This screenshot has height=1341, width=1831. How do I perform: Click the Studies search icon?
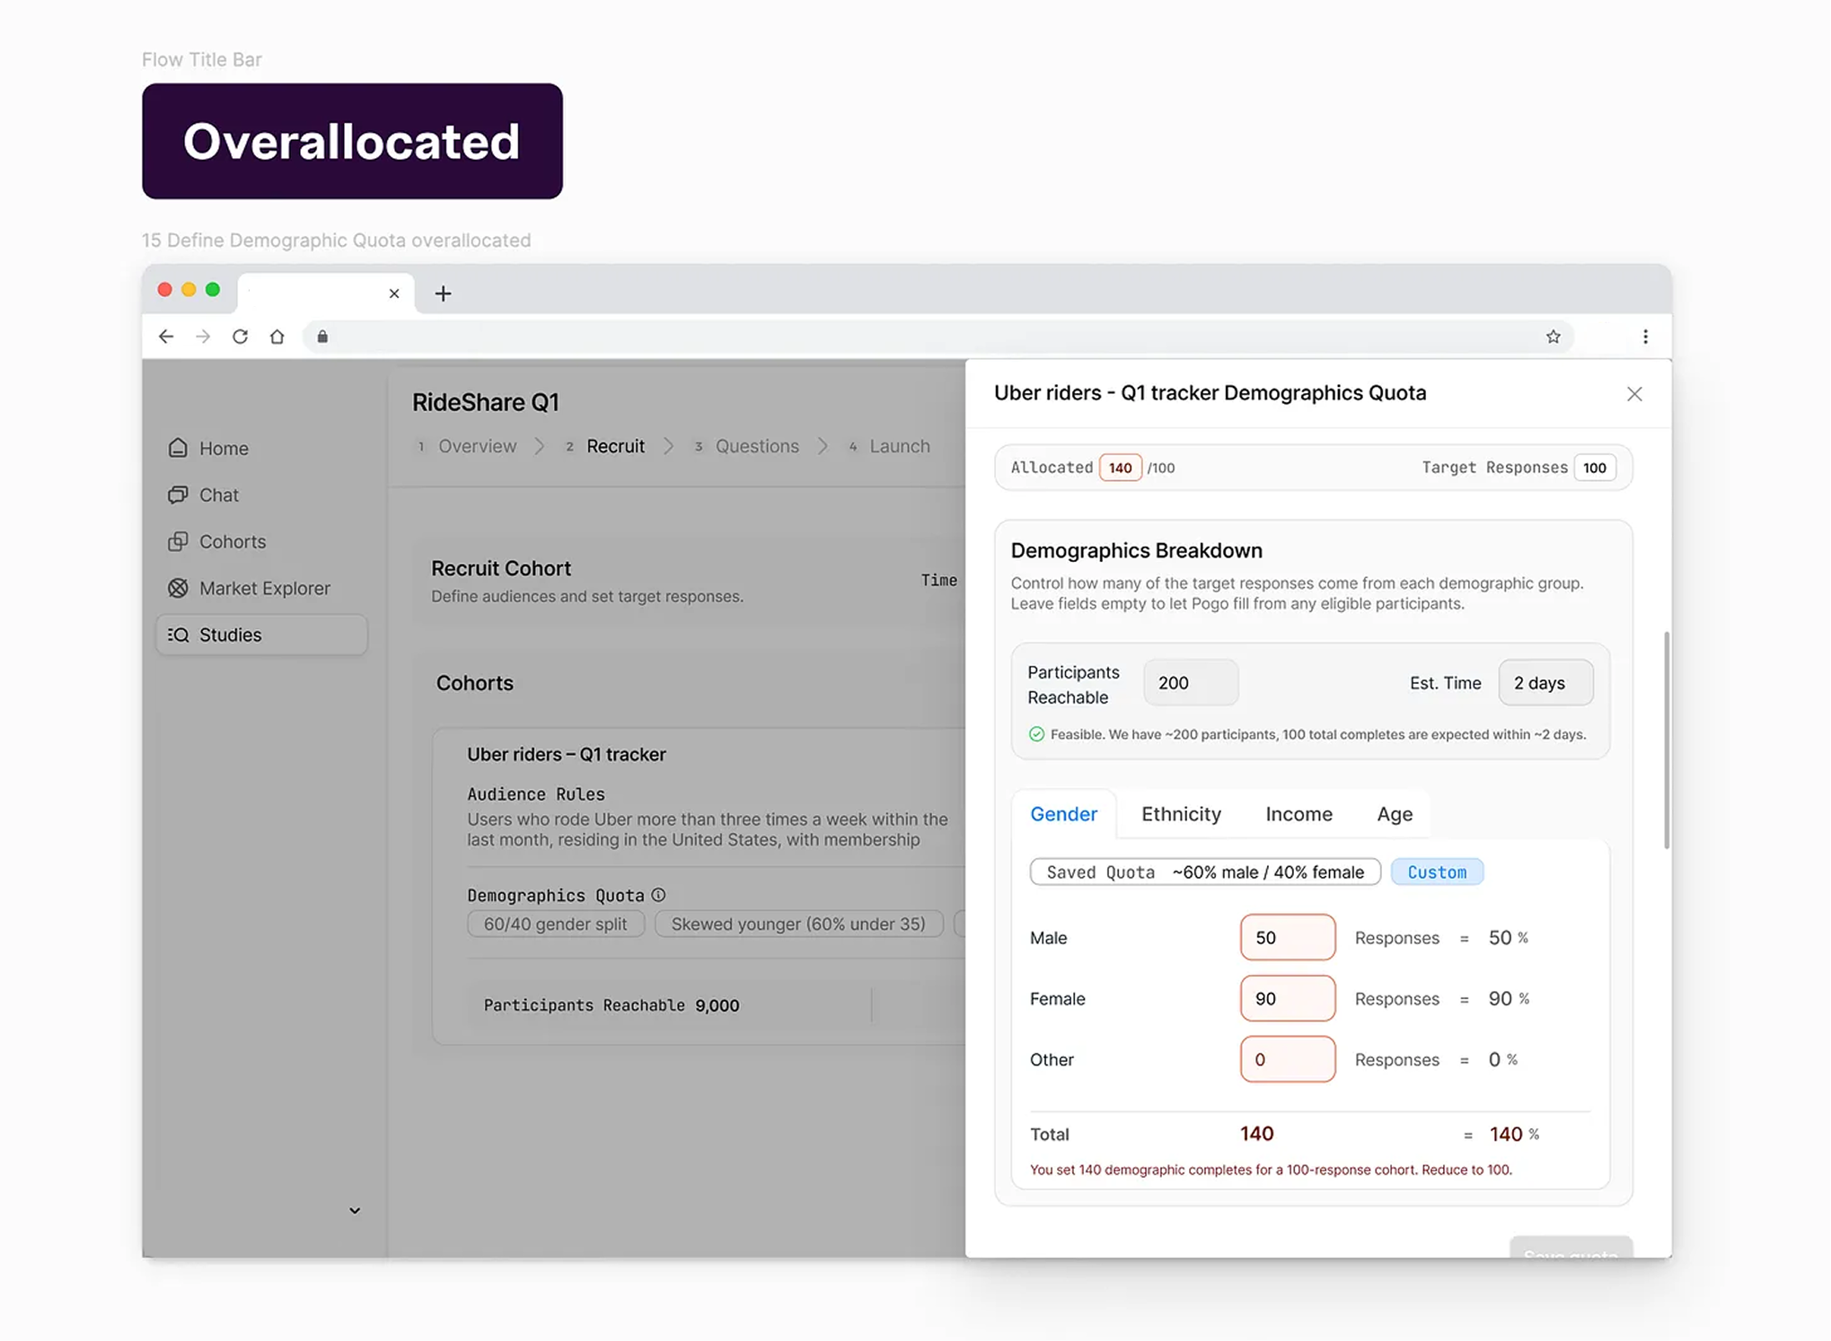pyautogui.click(x=178, y=635)
